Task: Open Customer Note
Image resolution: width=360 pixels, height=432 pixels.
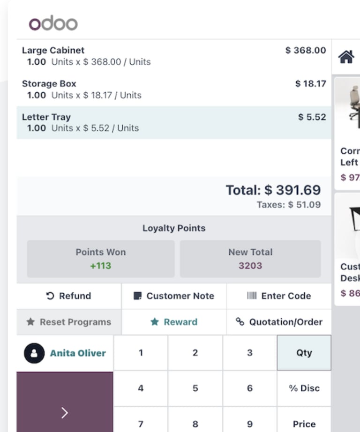Action: pyautogui.click(x=174, y=296)
